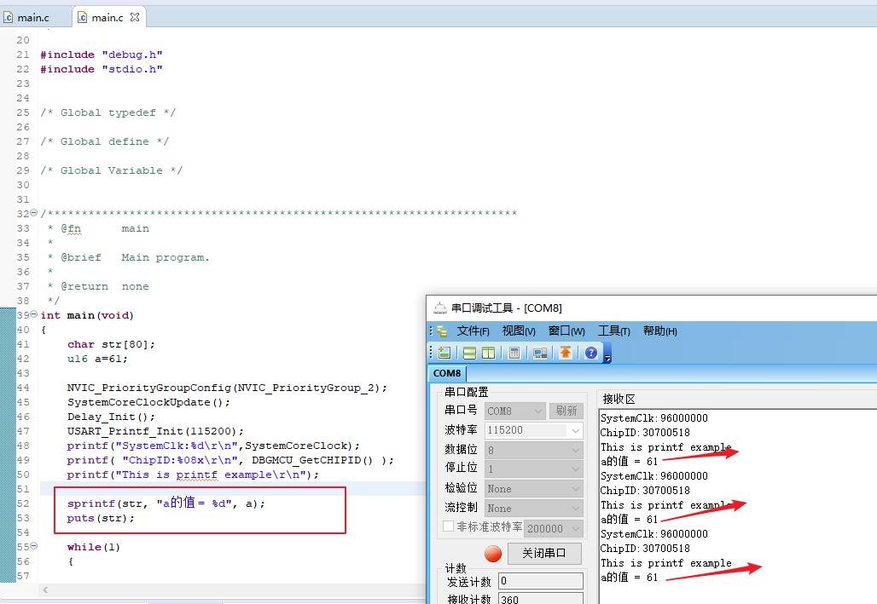Click the 发送计数 value field
This screenshot has height=604, width=877.
[540, 581]
